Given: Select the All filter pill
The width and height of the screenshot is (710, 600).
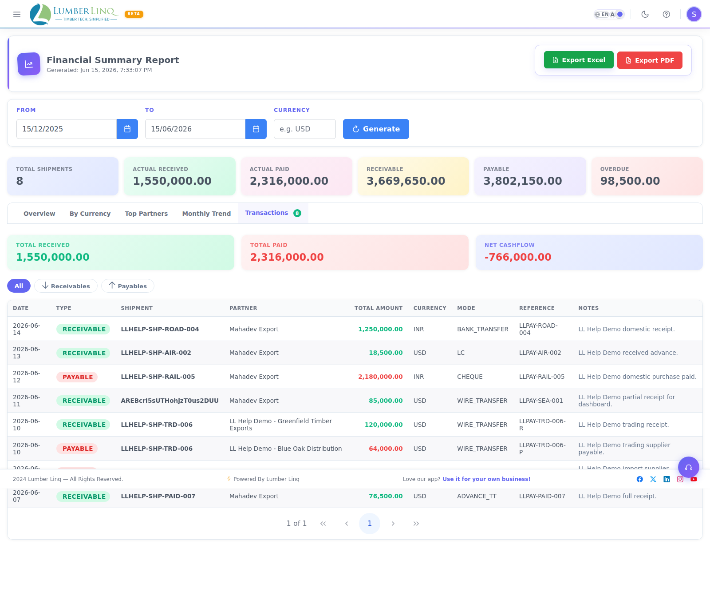Looking at the screenshot, I should tap(19, 286).
